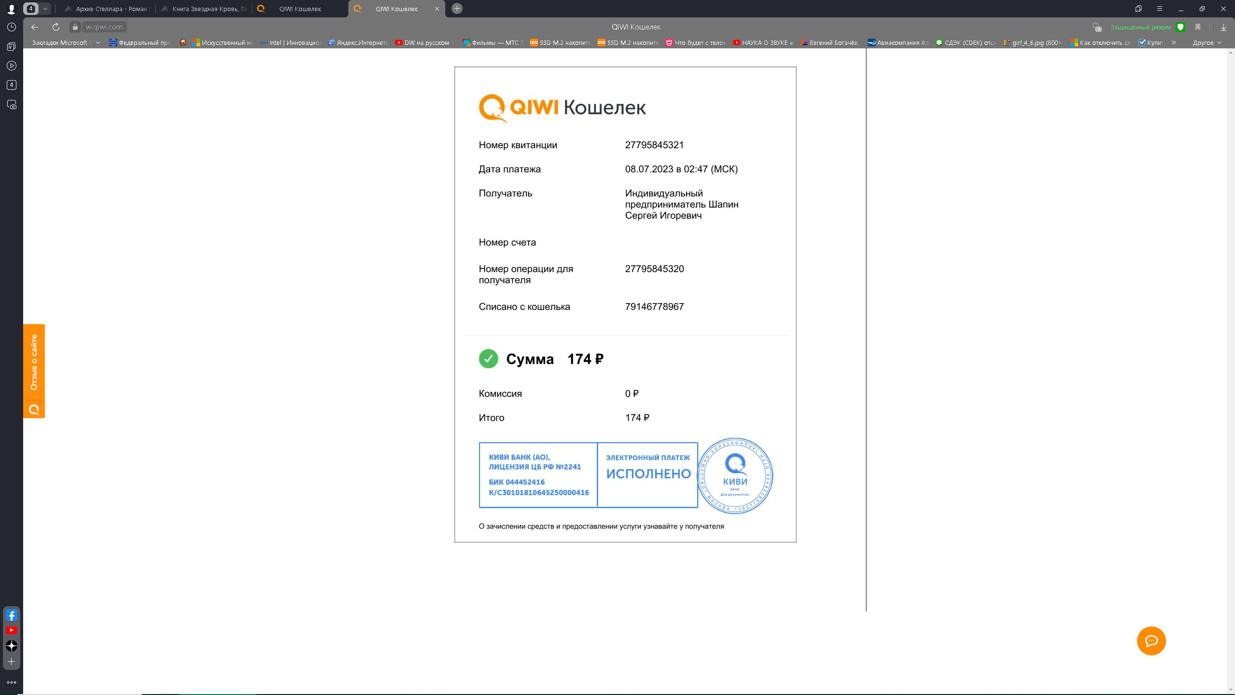Open the Другое bookmarks dropdown
This screenshot has width=1235, height=695.
[1207, 42]
